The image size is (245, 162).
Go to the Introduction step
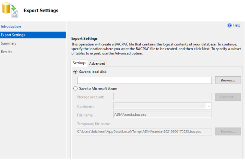11,27
